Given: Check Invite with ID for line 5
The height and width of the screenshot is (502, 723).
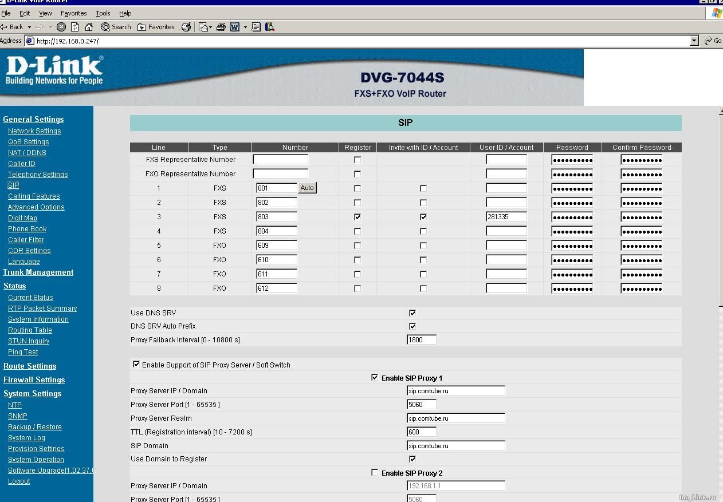Looking at the screenshot, I should [423, 246].
